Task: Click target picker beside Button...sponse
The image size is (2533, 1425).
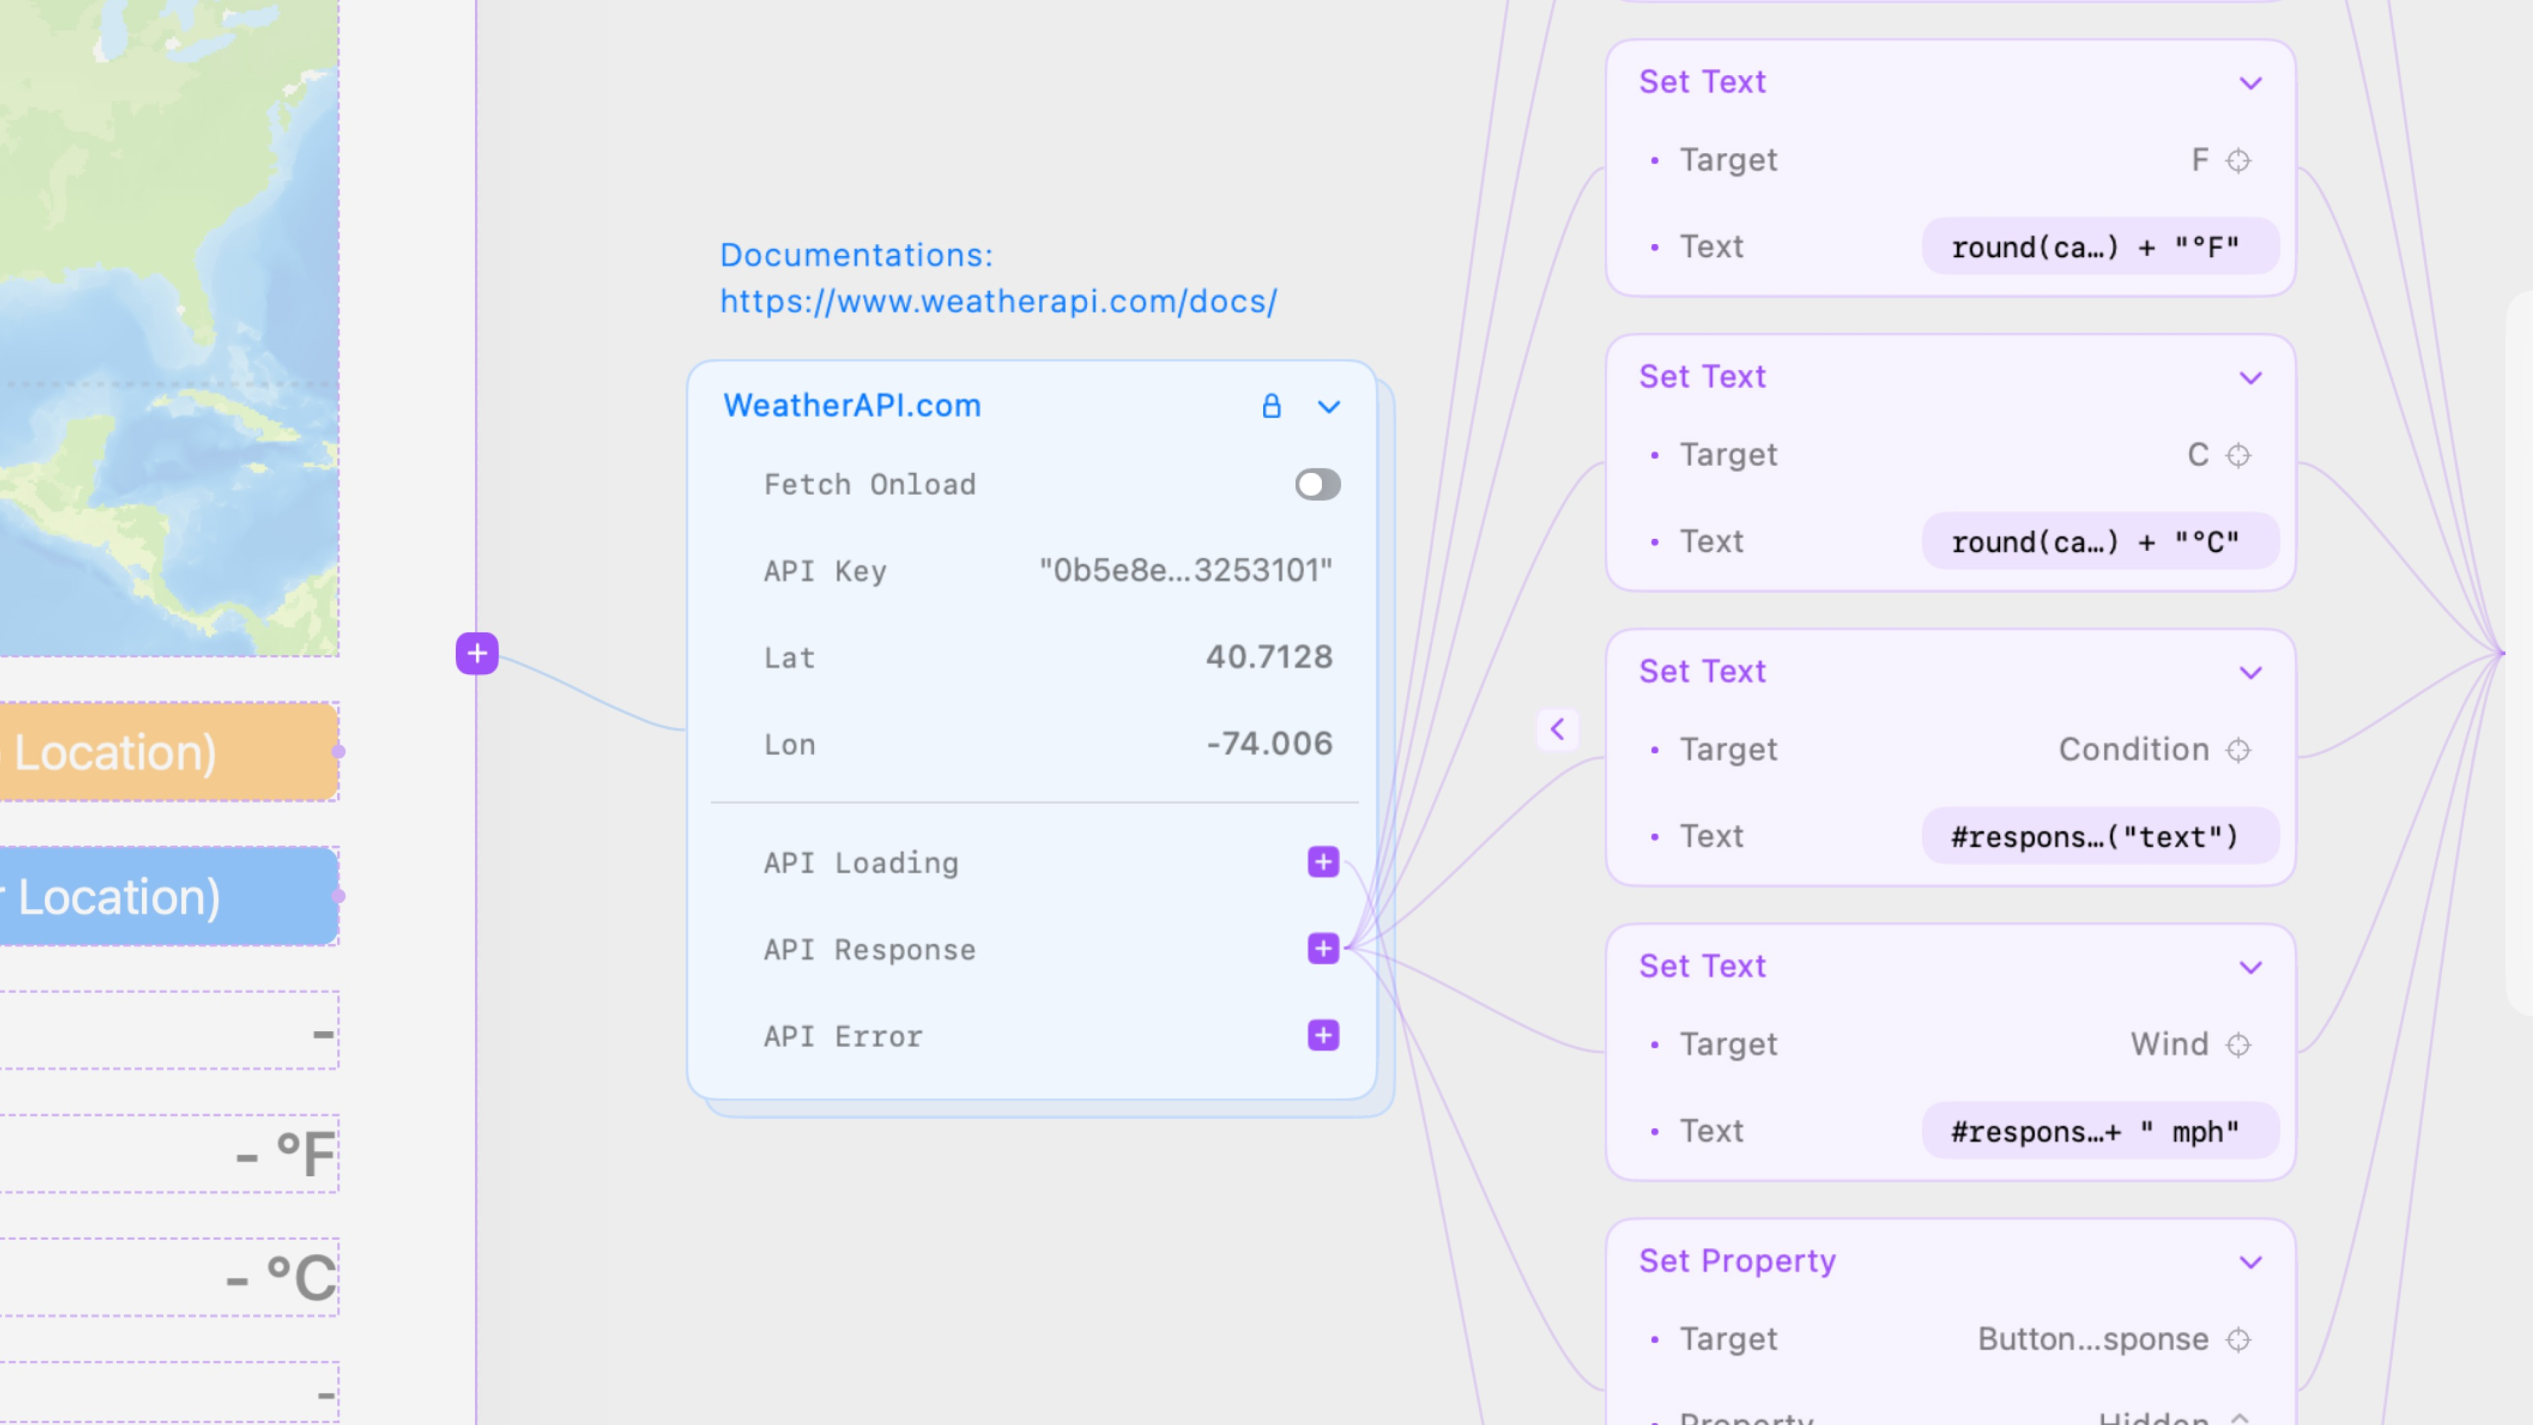Action: (x=2238, y=1339)
